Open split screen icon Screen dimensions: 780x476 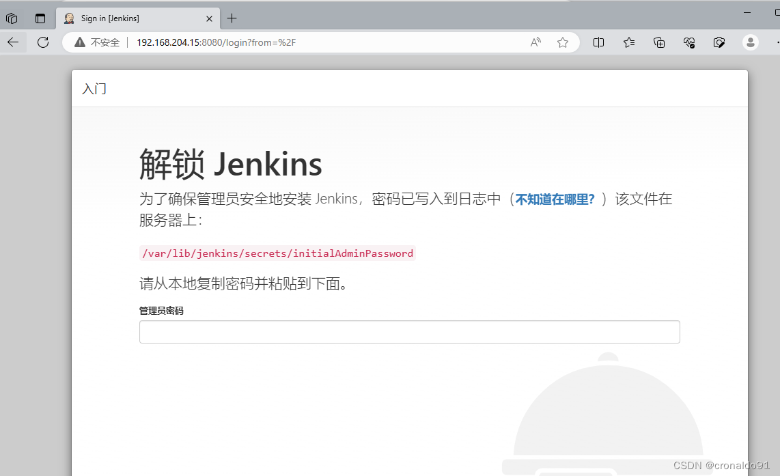point(599,42)
